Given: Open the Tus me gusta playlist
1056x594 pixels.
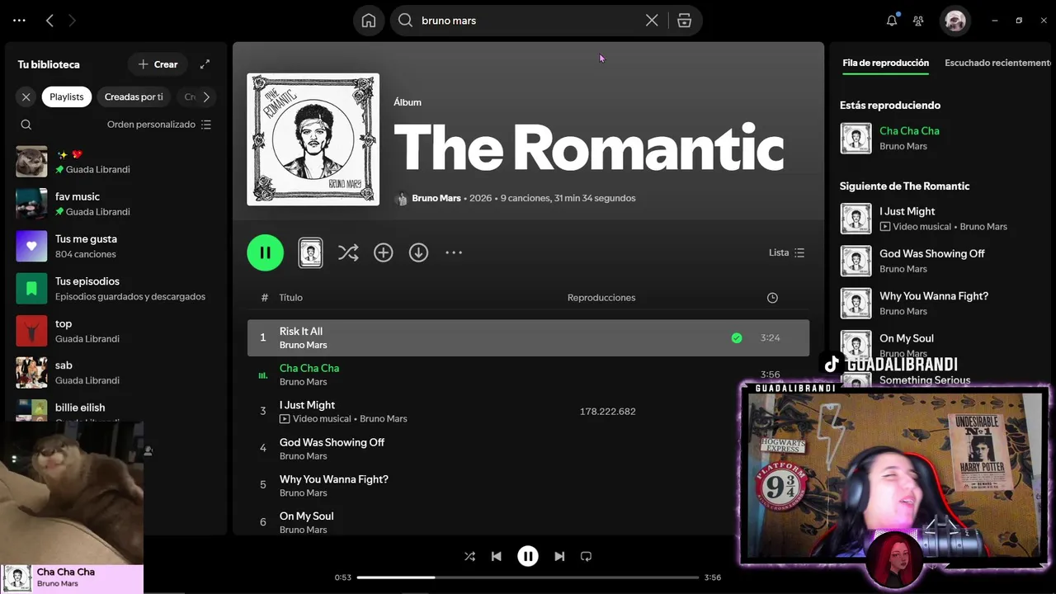Looking at the screenshot, I should pos(115,246).
